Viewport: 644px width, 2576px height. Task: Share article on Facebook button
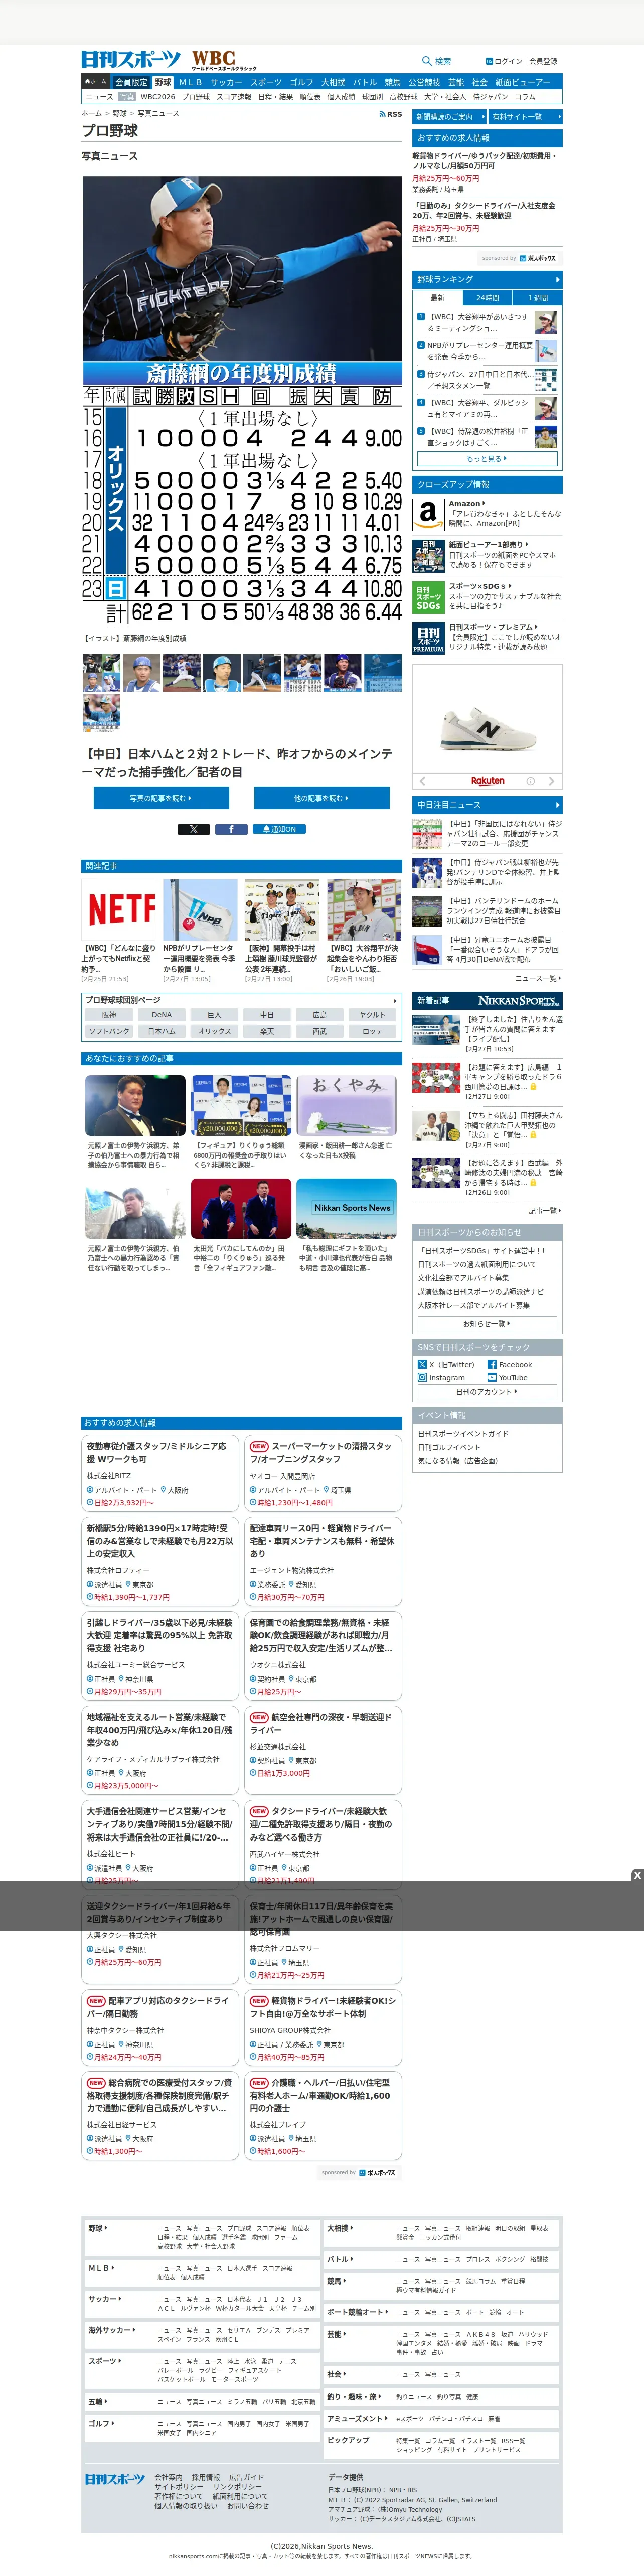click(x=230, y=829)
